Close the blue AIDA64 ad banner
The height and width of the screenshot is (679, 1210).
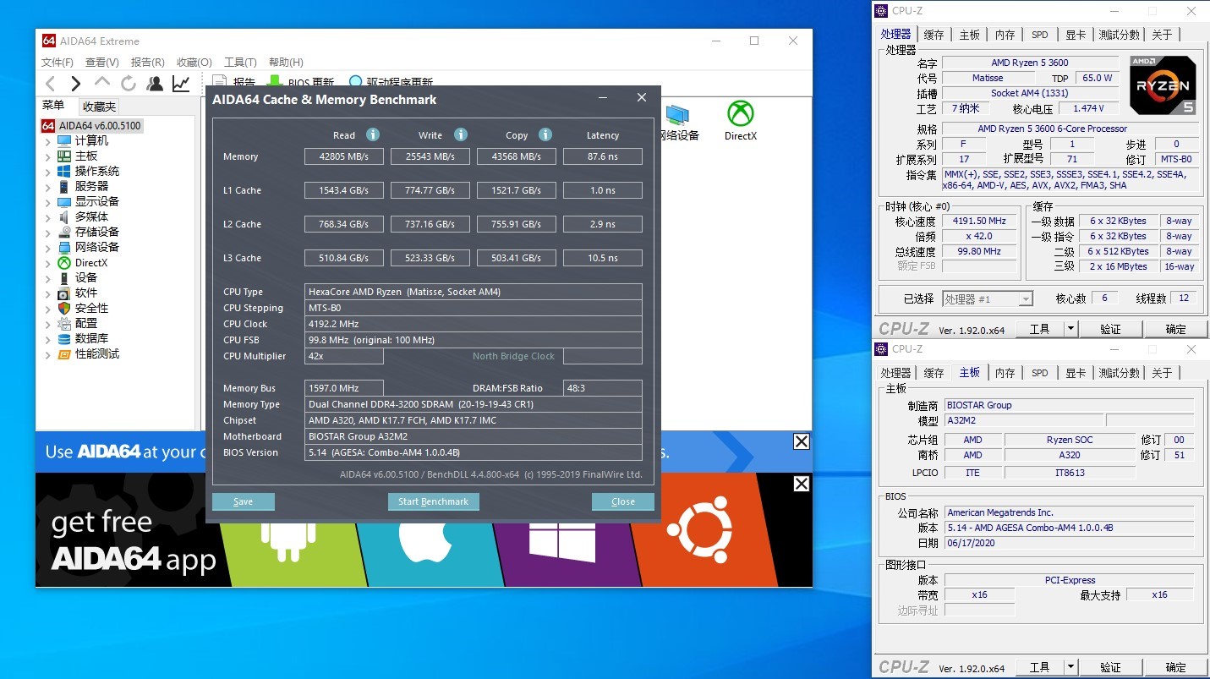(802, 441)
